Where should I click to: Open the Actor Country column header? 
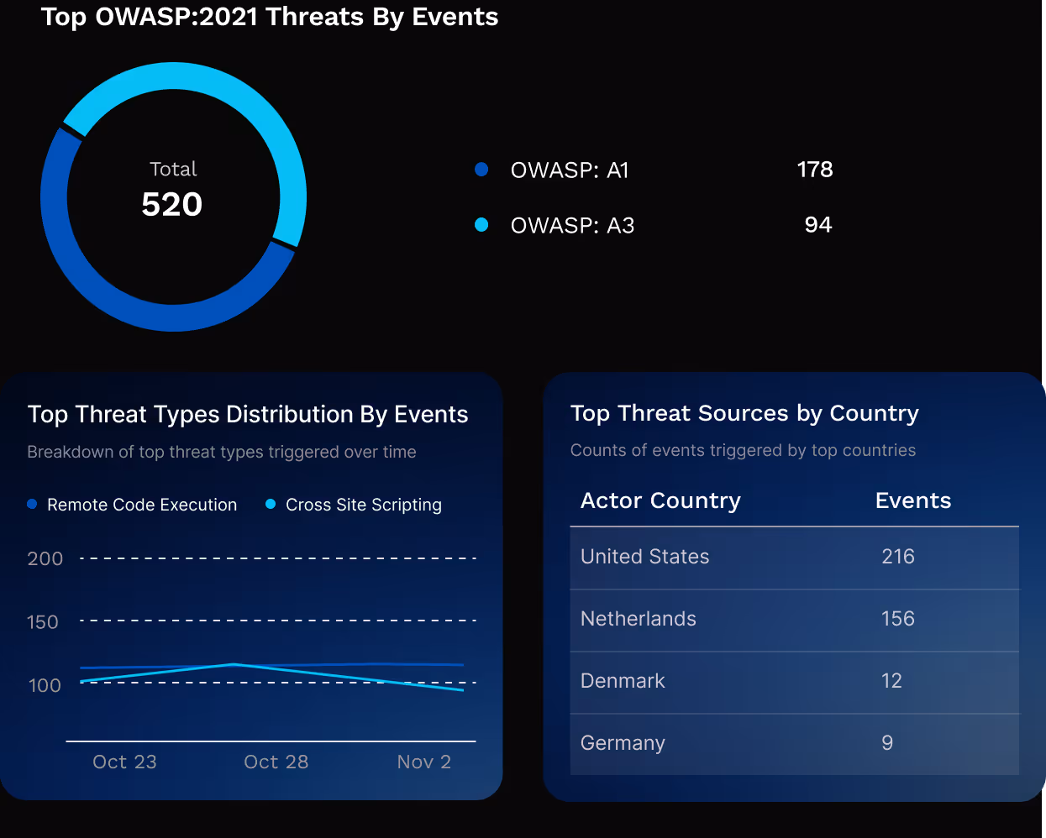point(660,500)
